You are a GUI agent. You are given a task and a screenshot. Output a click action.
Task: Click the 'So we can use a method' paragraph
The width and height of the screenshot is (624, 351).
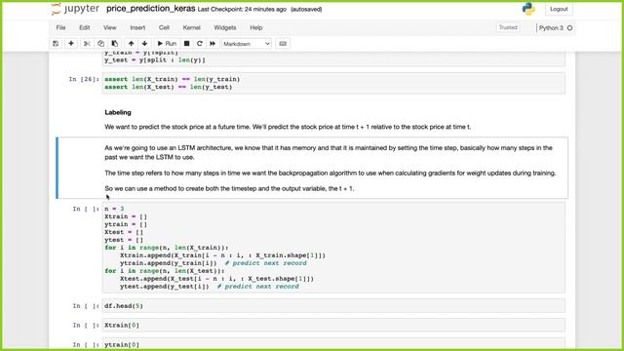[229, 188]
